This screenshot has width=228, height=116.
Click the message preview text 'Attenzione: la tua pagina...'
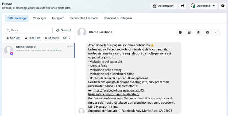[x=40, y=51]
